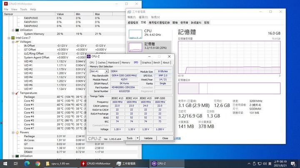Click the volume icon in system tray
This screenshot has width=300, height=168.
coord(265,163)
